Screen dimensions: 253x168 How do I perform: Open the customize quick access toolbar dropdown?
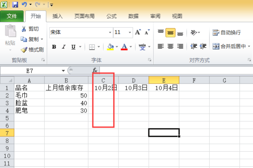pos(51,5)
